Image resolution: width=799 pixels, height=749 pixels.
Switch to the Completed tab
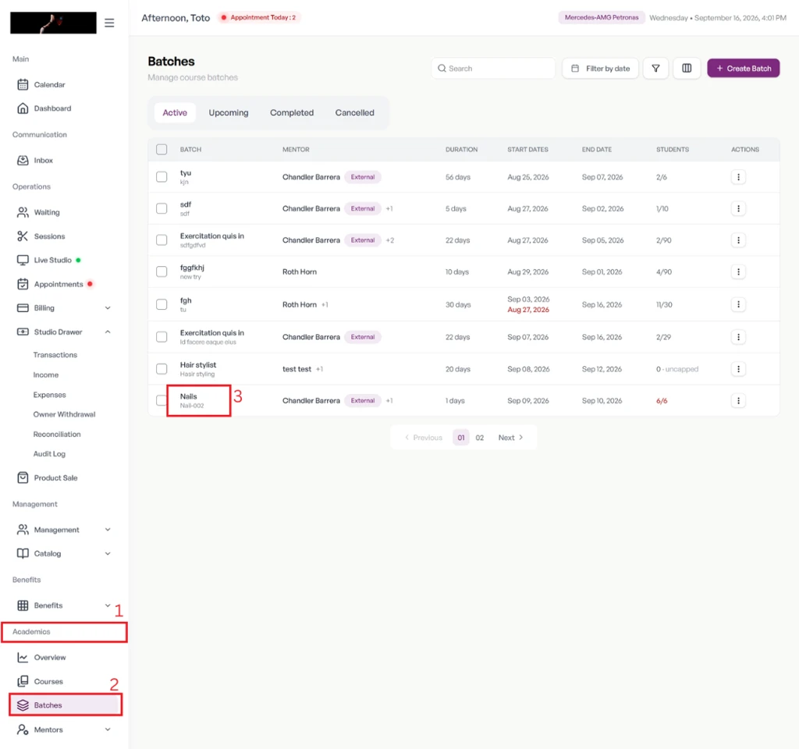[292, 112]
